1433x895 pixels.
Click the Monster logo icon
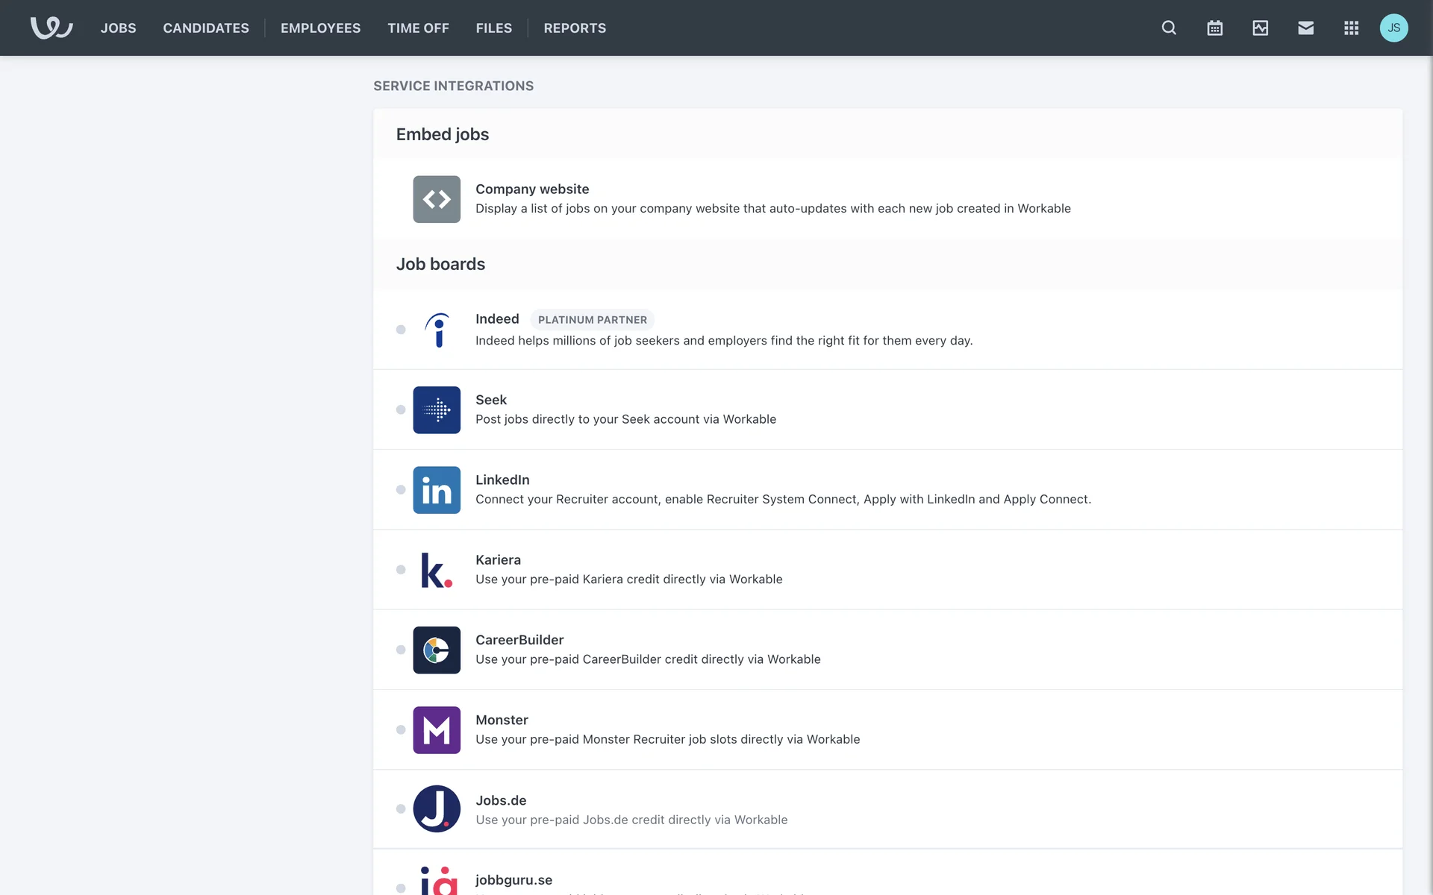pos(437,730)
